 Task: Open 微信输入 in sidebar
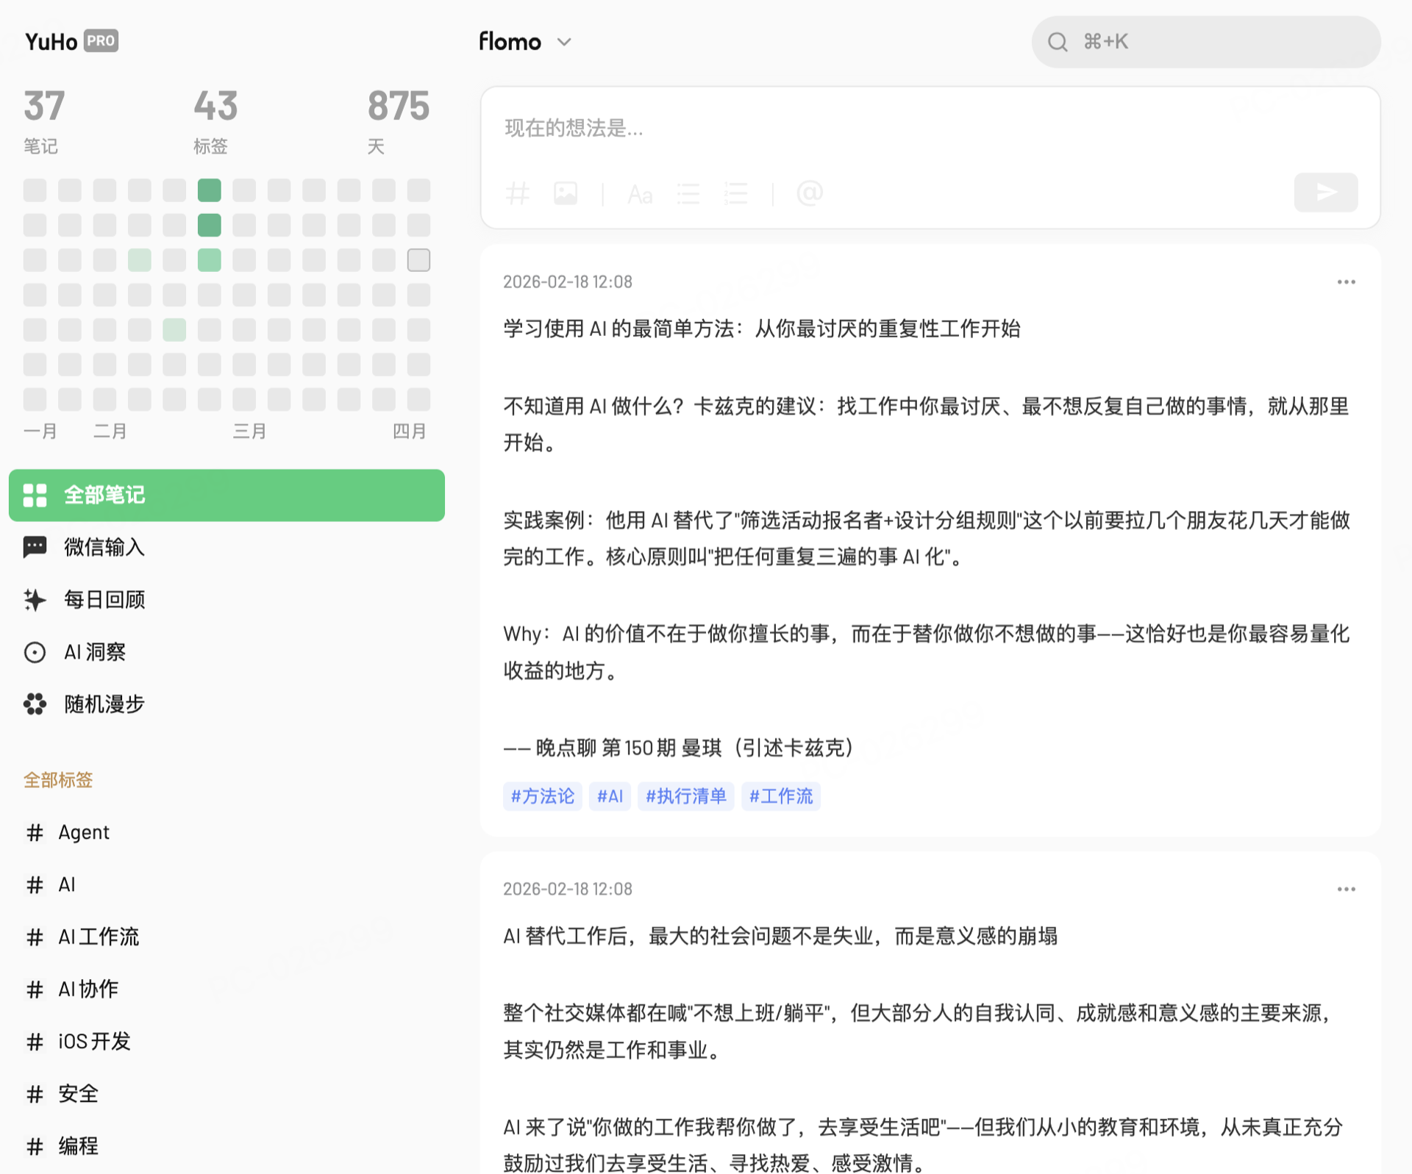pyautogui.click(x=104, y=547)
